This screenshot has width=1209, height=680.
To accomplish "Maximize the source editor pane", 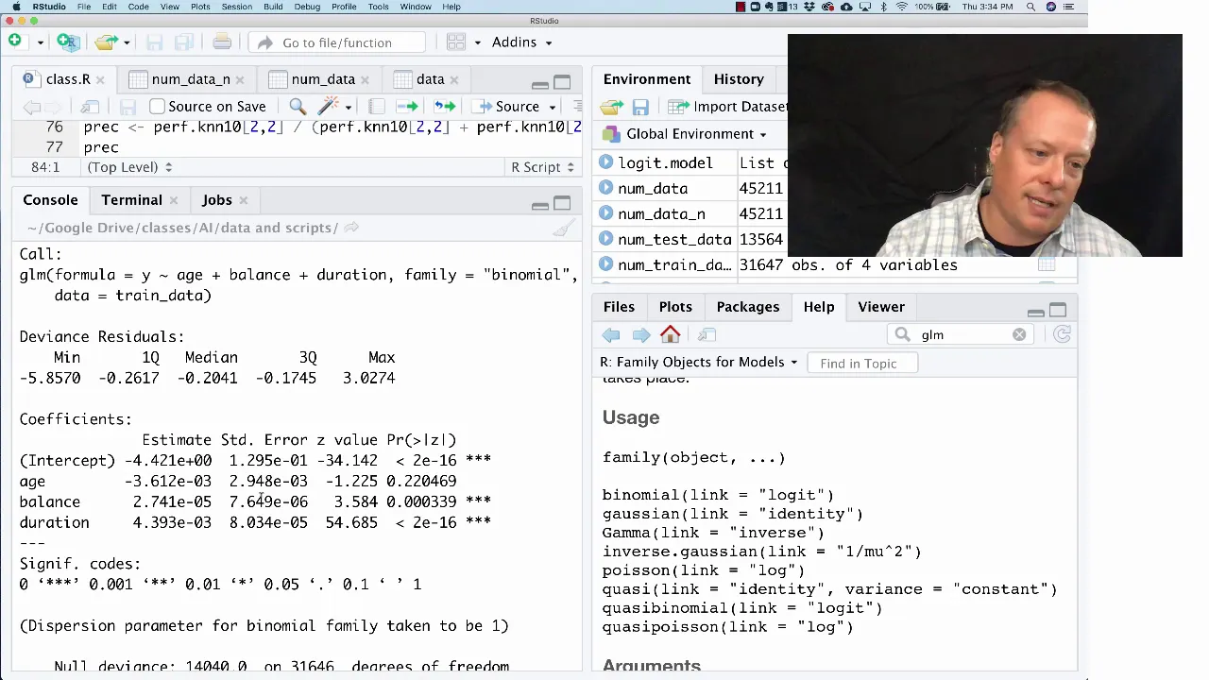I will coord(562,82).
